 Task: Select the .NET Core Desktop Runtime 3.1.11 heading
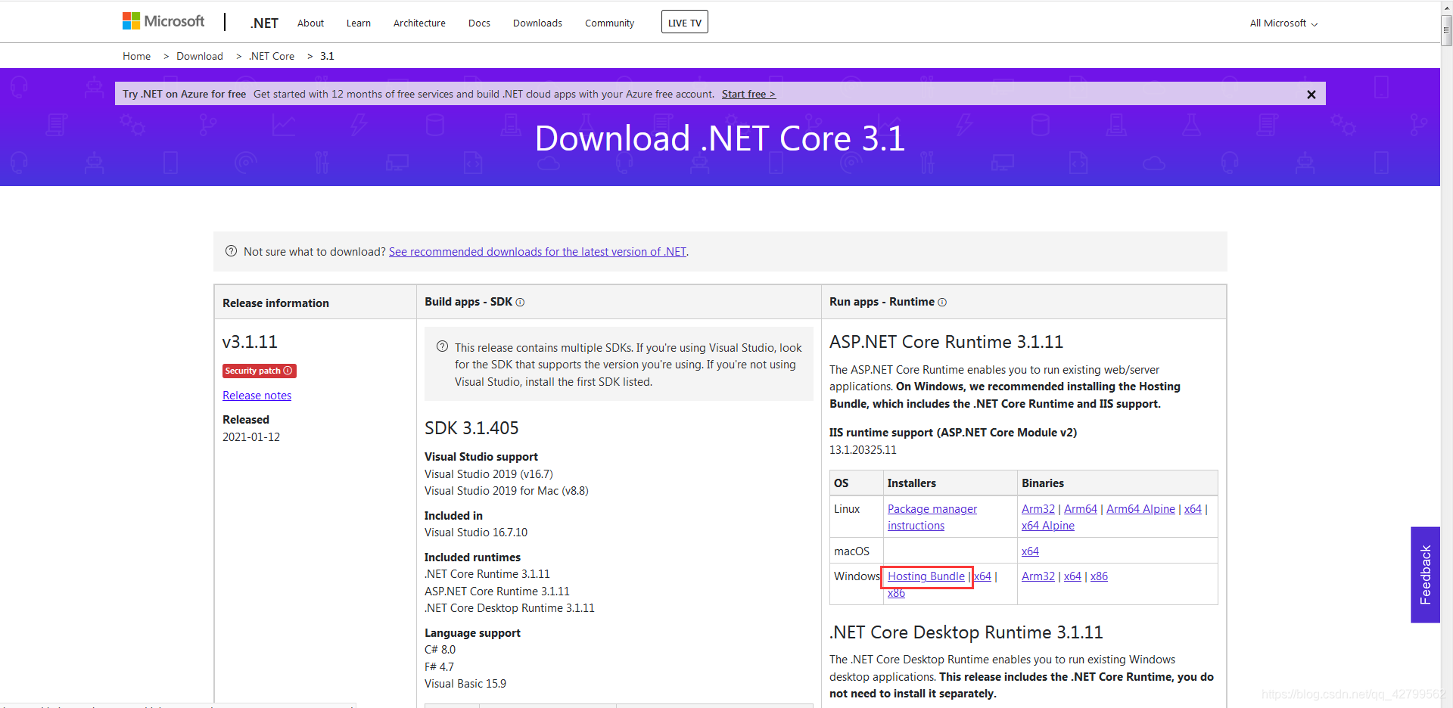point(966,632)
